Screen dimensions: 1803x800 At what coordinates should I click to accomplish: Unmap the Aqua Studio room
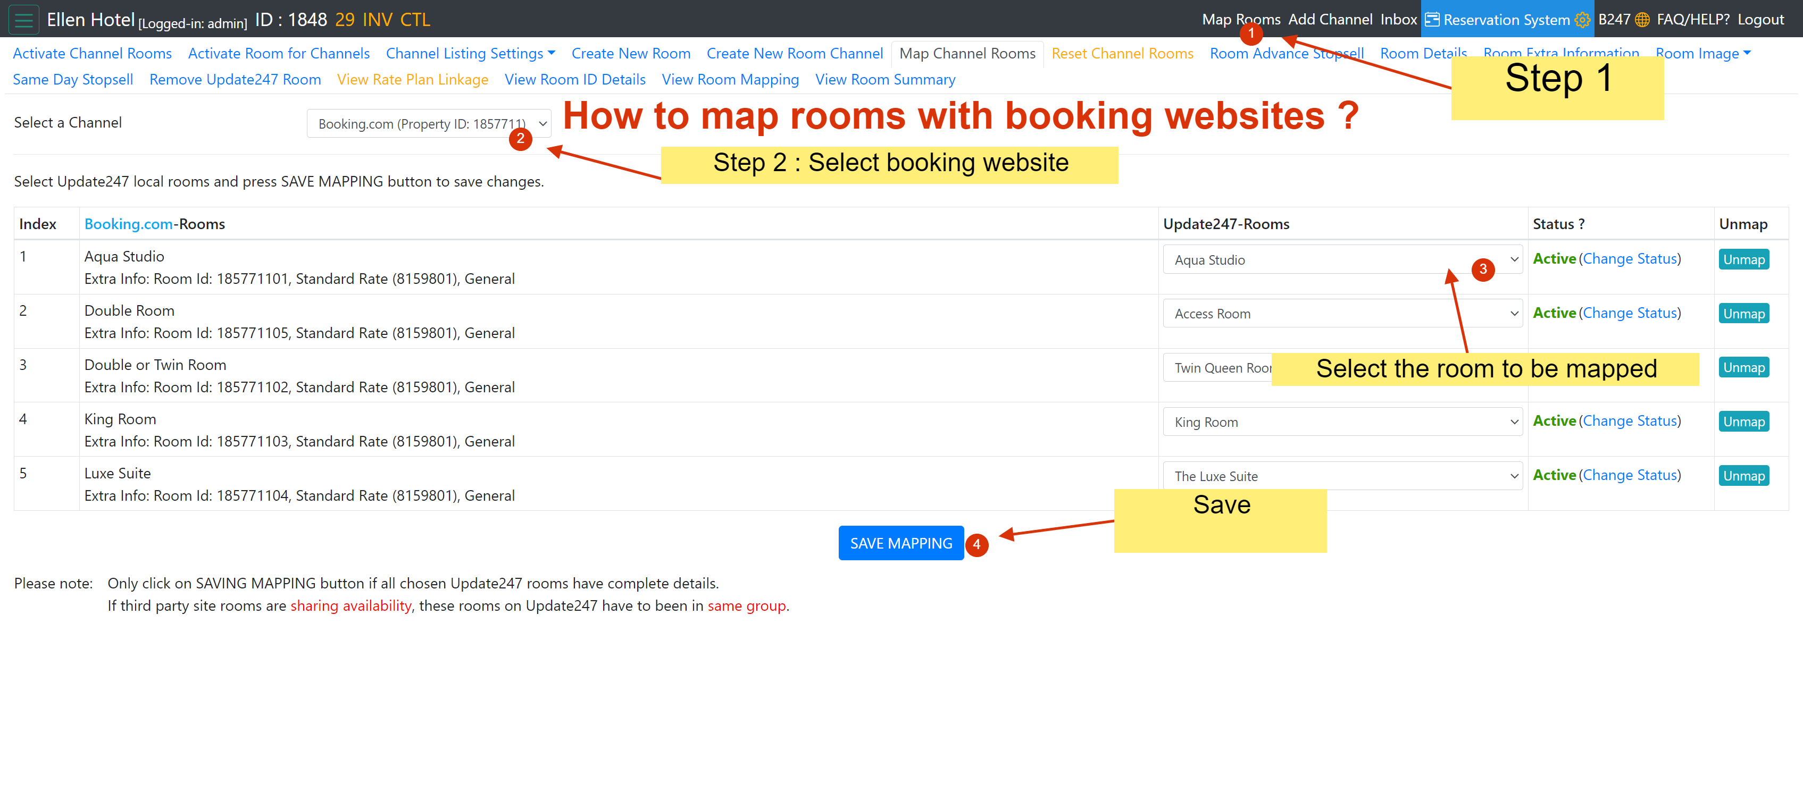point(1743,259)
